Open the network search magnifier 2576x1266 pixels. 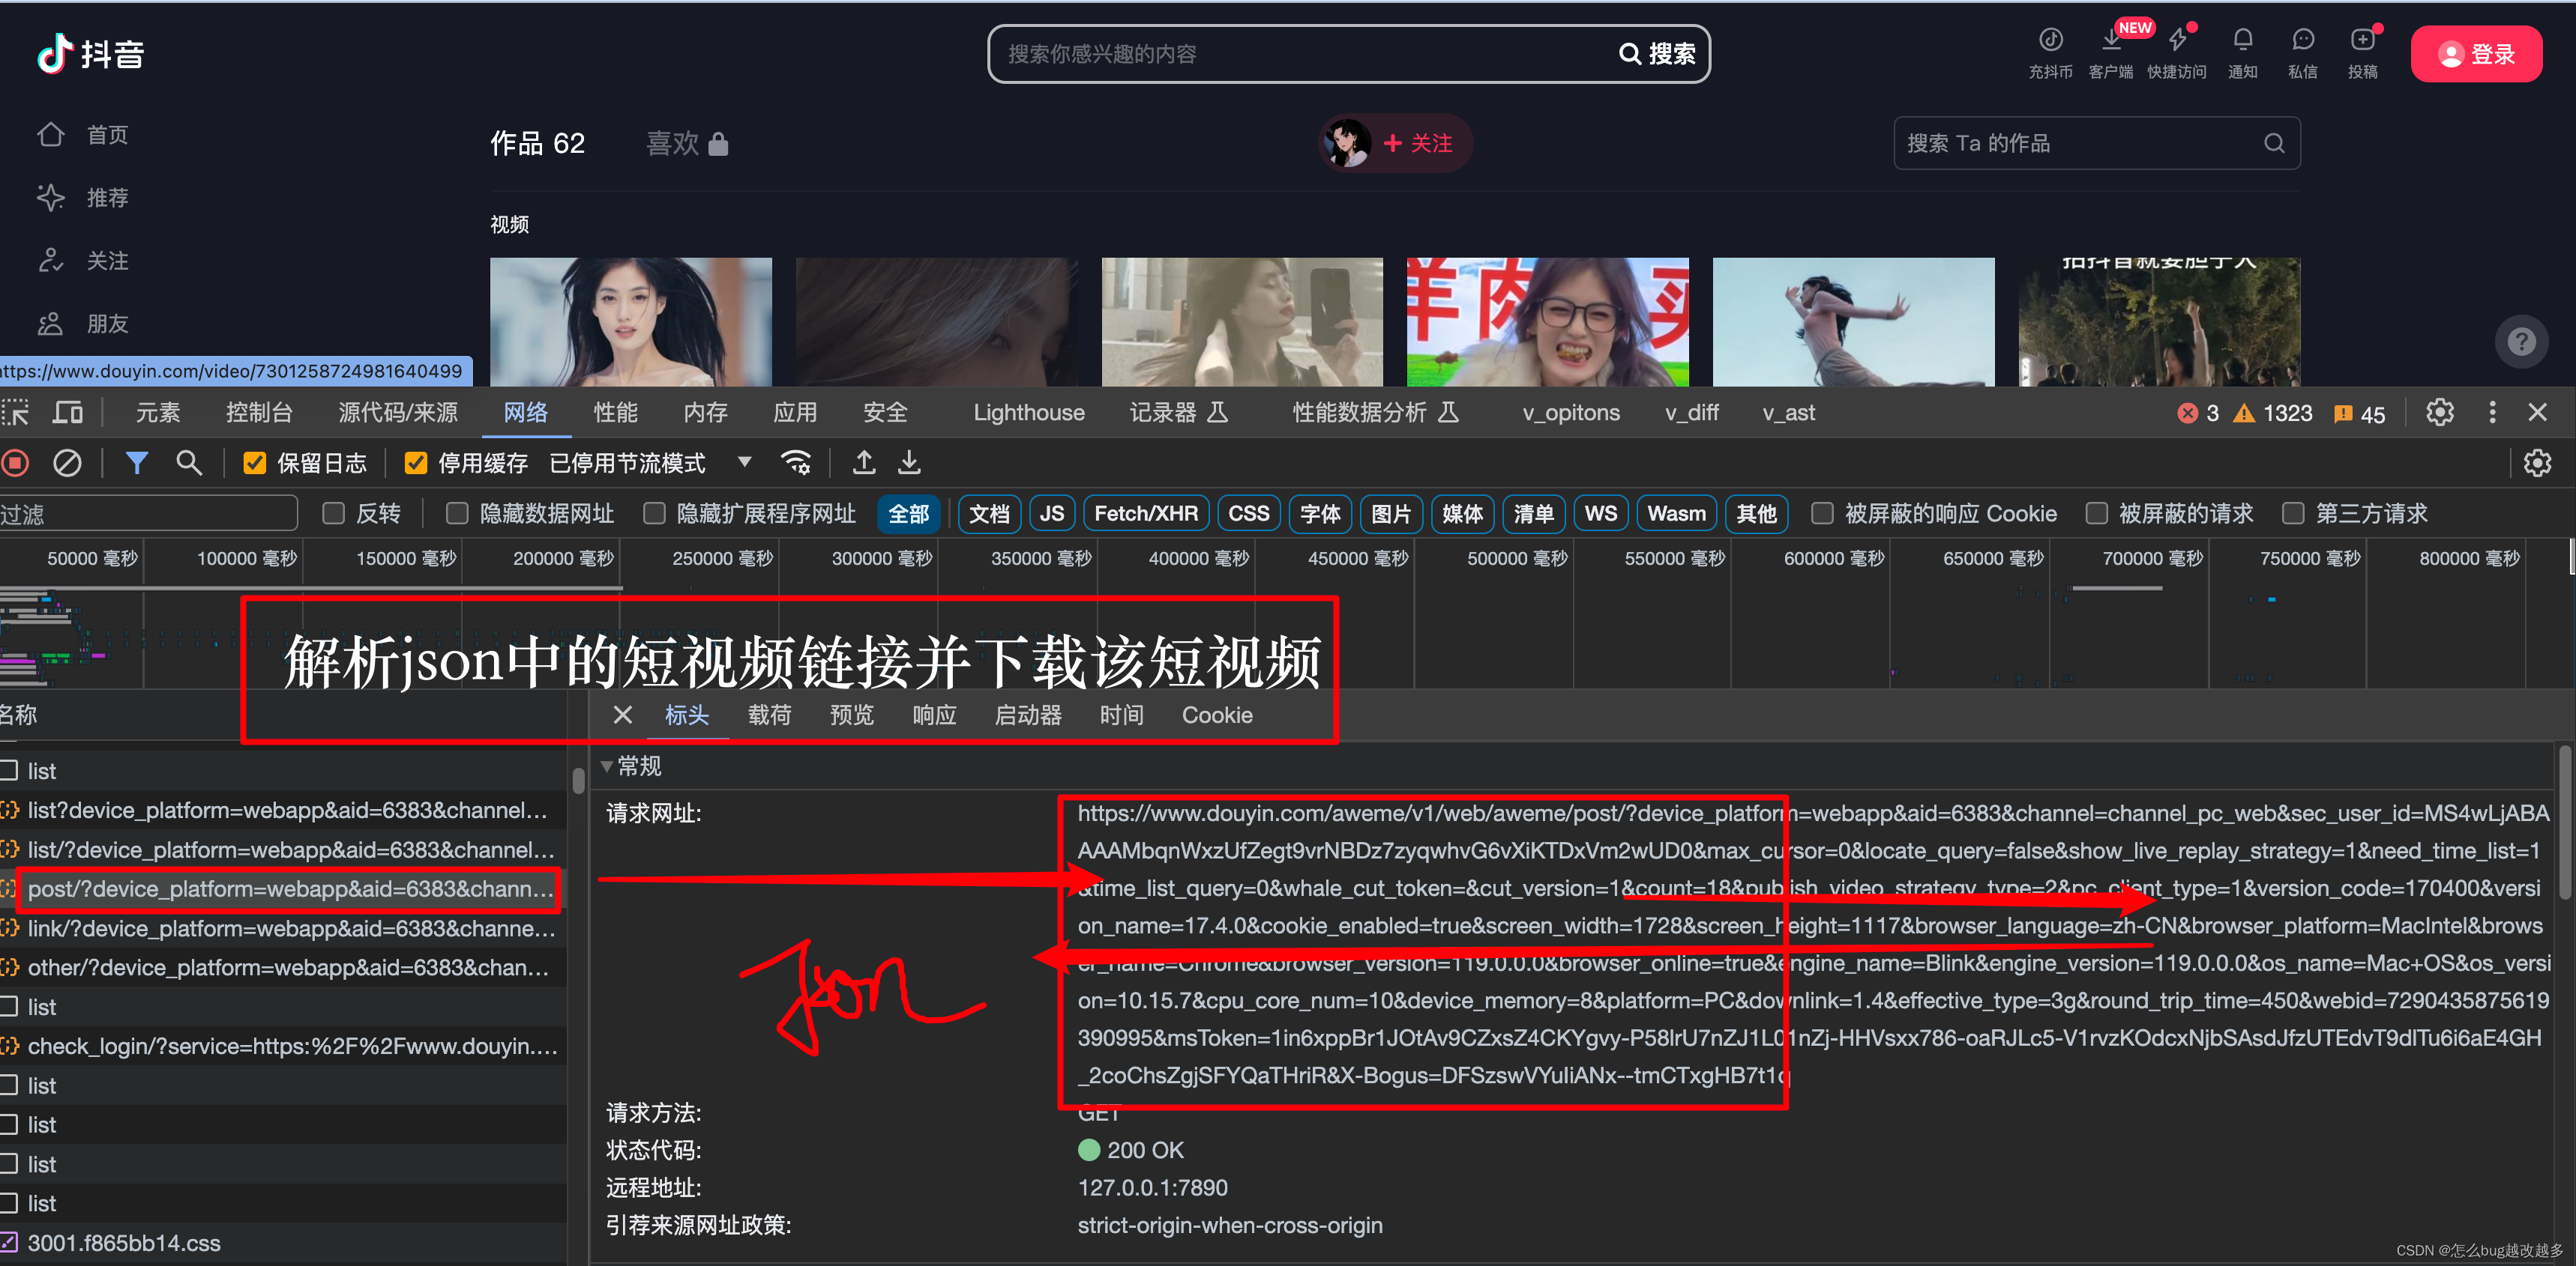(x=188, y=463)
